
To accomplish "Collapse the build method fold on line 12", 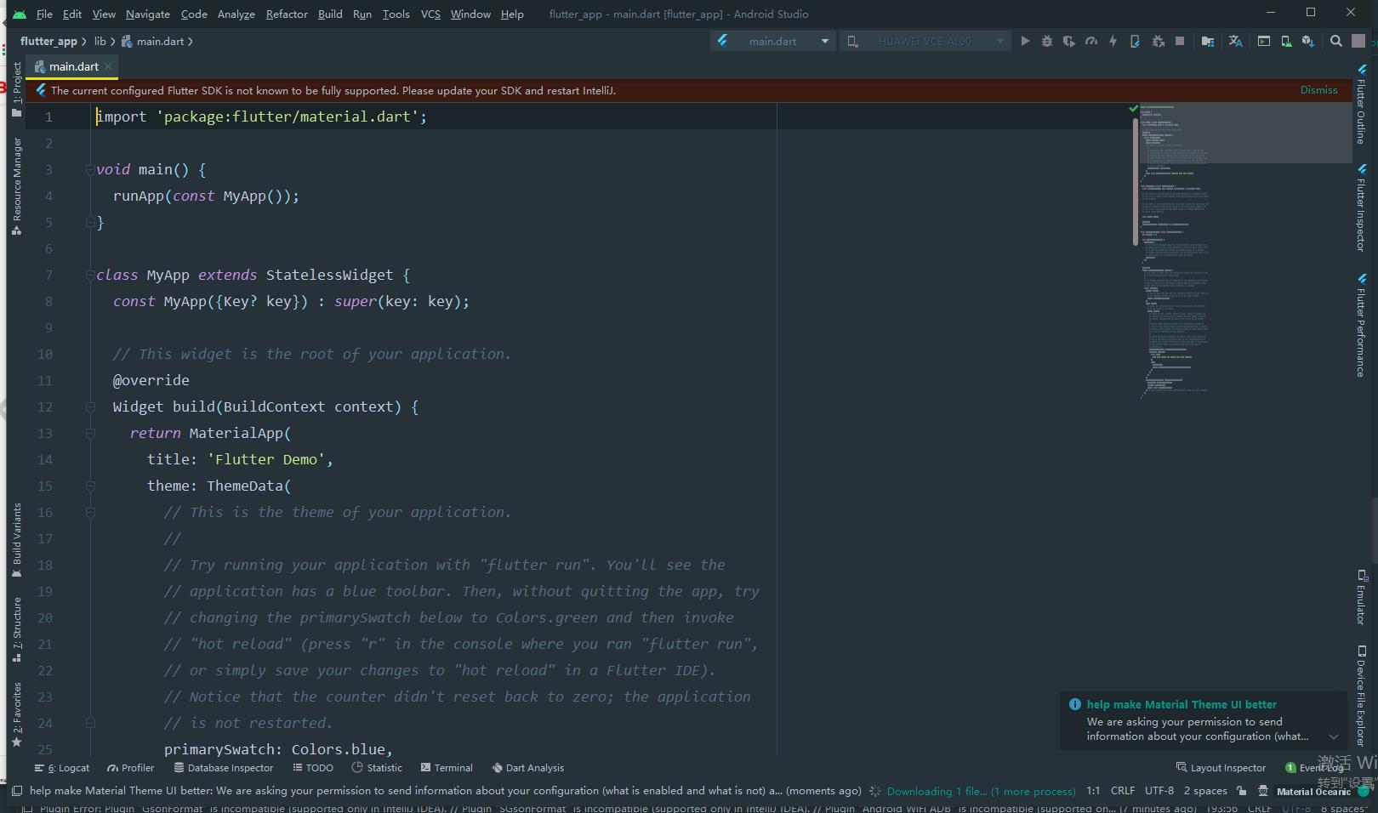I will 90,406.
